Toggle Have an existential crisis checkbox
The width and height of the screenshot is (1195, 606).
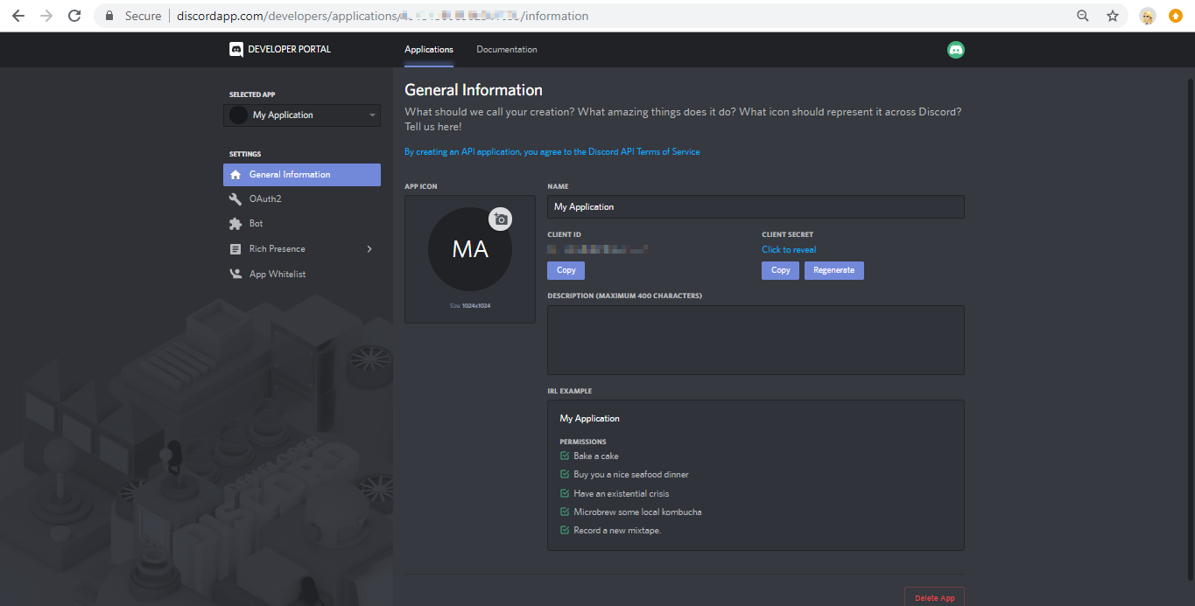[565, 493]
